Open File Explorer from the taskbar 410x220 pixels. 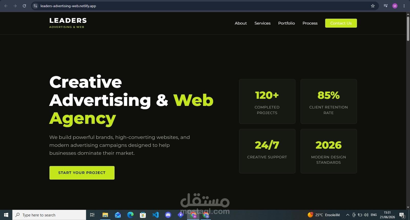pyautogui.click(x=105, y=215)
